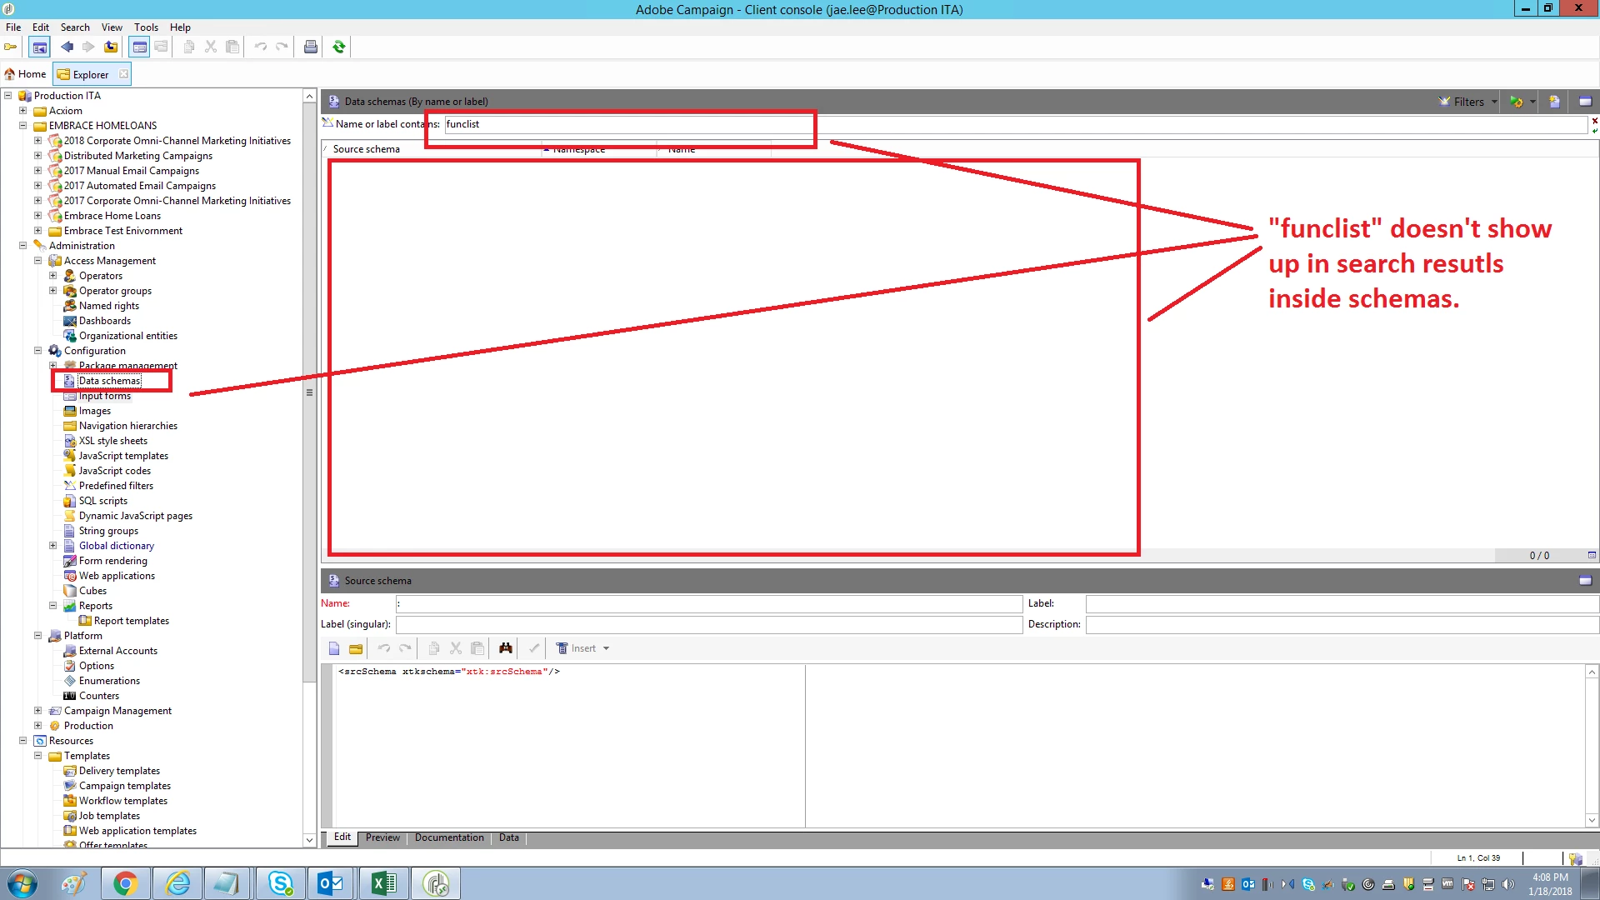1600x900 pixels.
Task: Click the new document icon in schema toolbar
Action: (334, 648)
